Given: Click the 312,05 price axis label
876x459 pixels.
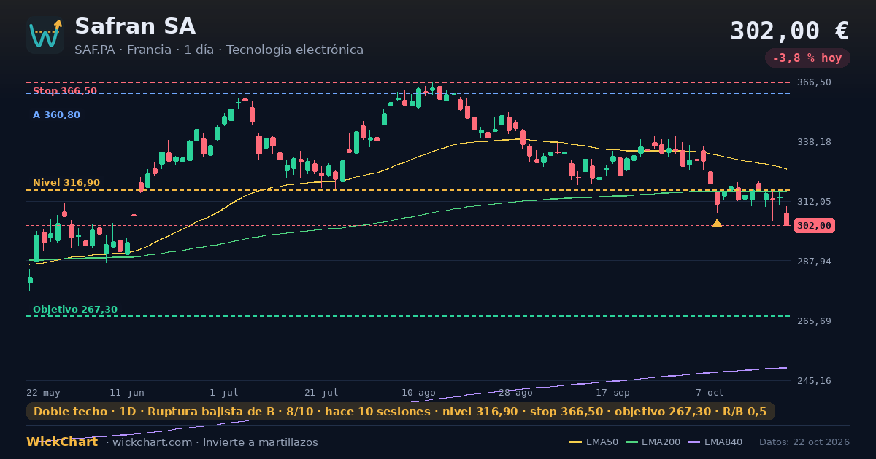Looking at the screenshot, I should [x=814, y=201].
